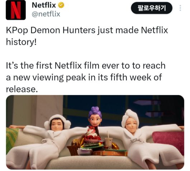
Task: Open the Netflix N logo profile avatar
Action: pos(16,10)
